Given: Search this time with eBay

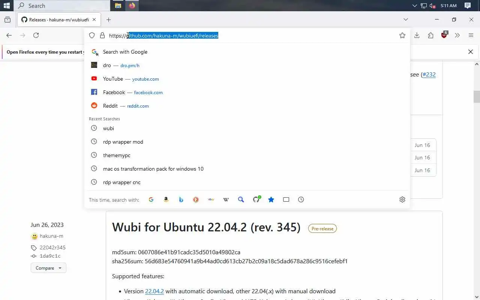Looking at the screenshot, I should tap(211, 199).
